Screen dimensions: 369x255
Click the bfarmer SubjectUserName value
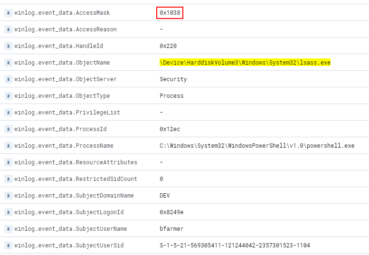click(171, 229)
